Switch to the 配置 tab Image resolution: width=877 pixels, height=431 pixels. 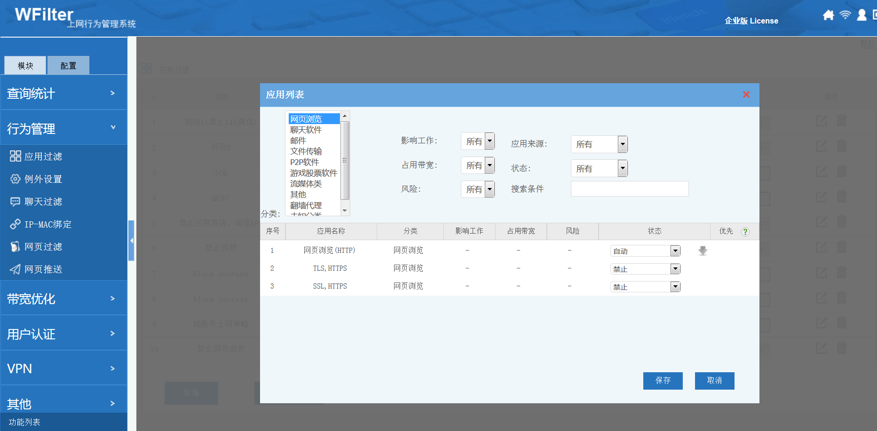point(68,65)
